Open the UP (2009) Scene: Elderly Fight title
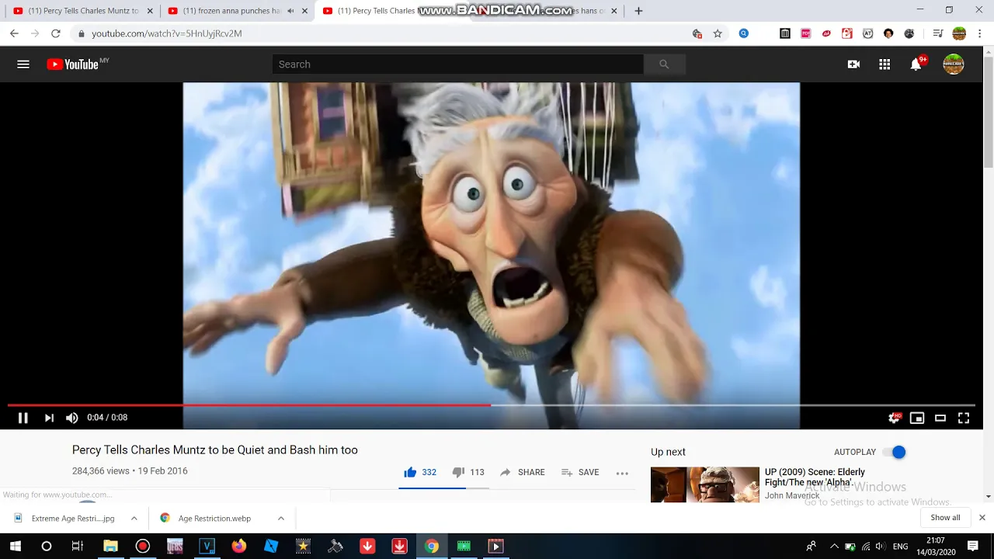 pos(815,477)
